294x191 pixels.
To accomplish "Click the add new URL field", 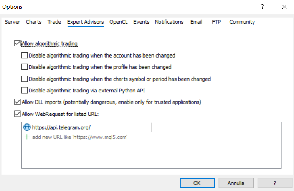I will [x=80, y=137].
